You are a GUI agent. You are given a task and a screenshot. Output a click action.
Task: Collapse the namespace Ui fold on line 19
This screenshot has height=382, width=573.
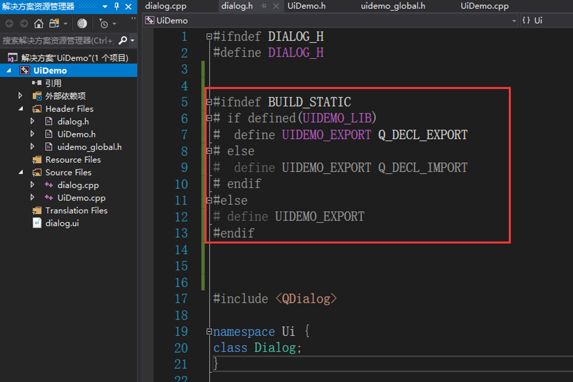pyautogui.click(x=209, y=332)
